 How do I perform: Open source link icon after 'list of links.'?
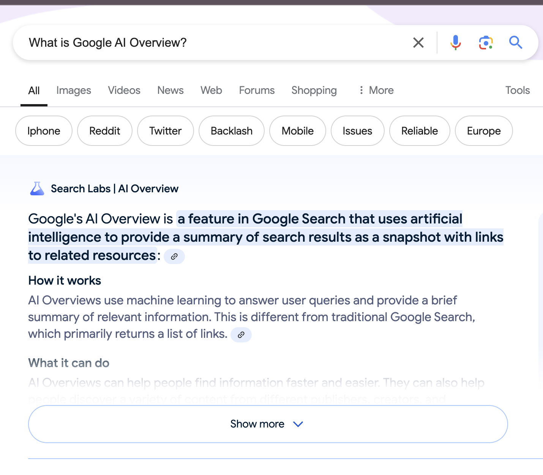coord(241,335)
